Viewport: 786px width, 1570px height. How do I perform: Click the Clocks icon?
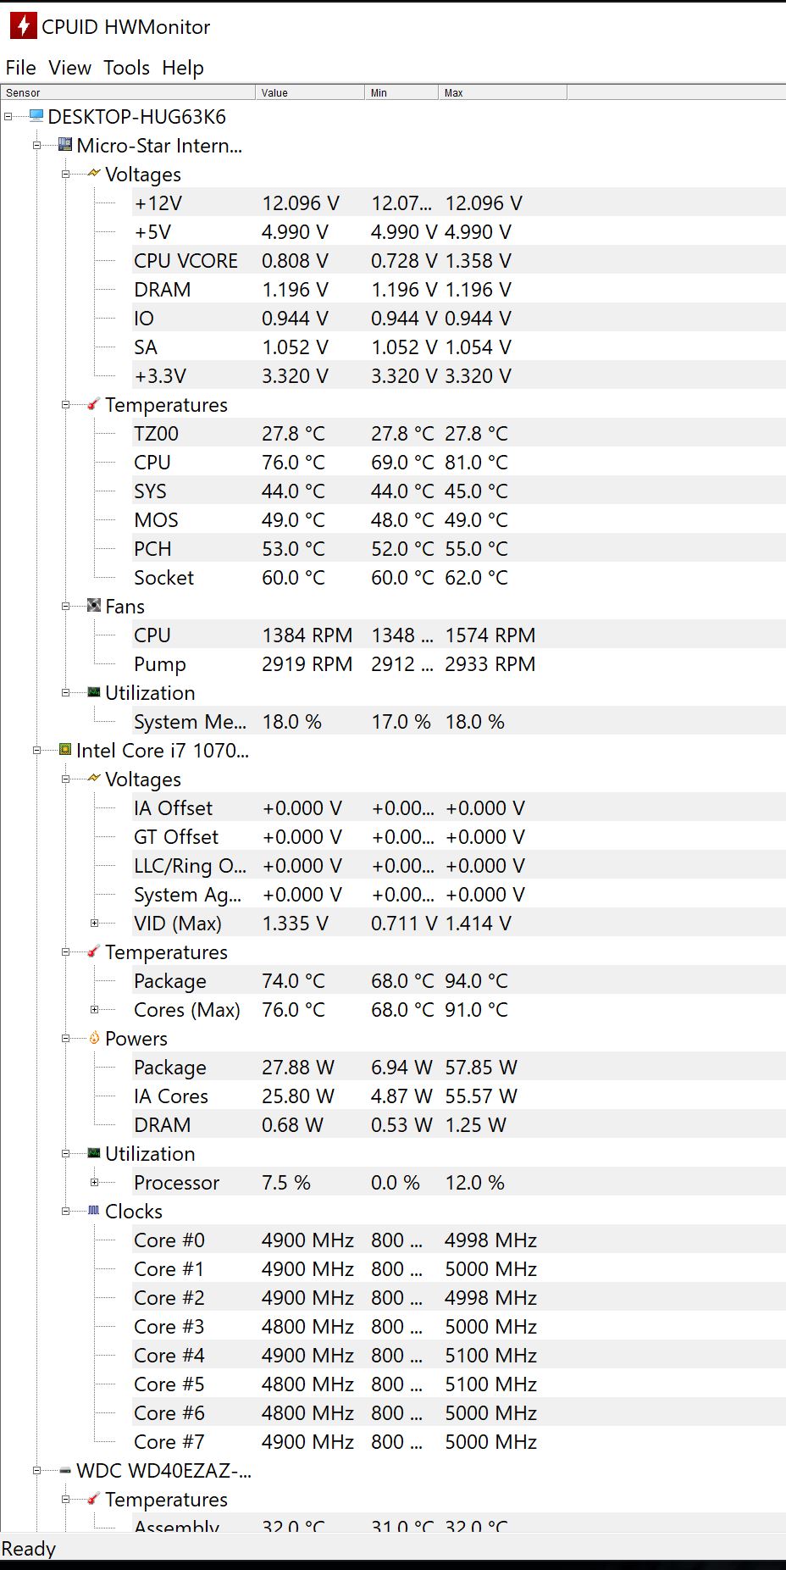94,1211
